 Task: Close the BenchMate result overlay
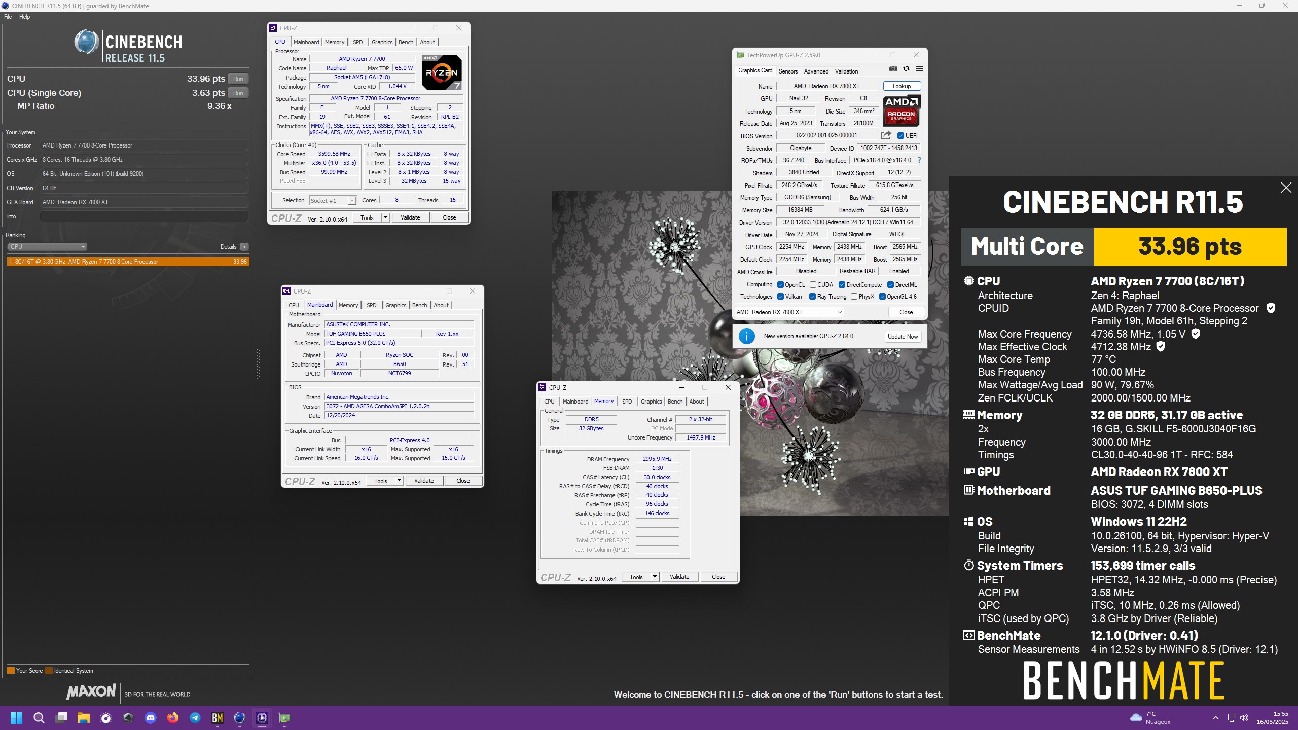coord(1286,188)
